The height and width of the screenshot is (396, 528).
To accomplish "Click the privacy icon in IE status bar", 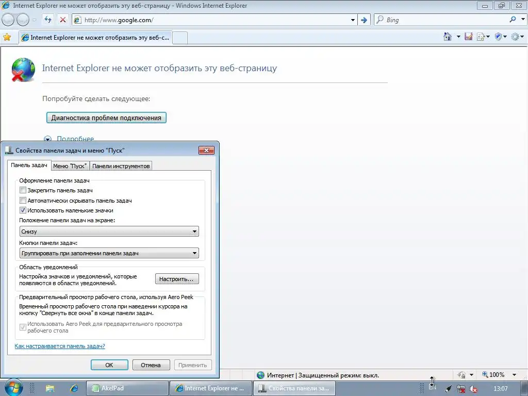I will point(461,375).
